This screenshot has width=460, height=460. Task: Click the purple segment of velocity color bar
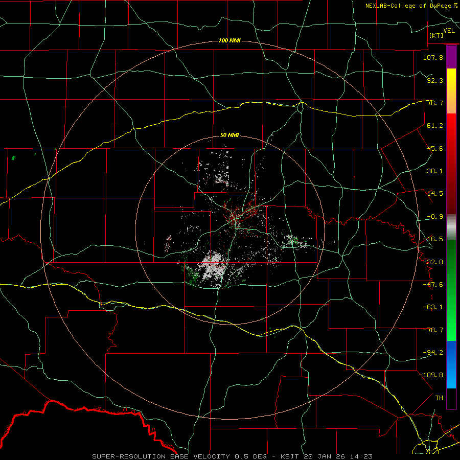pyautogui.click(x=451, y=57)
